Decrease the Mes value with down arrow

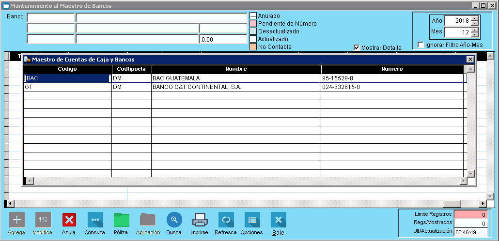(x=474, y=35)
